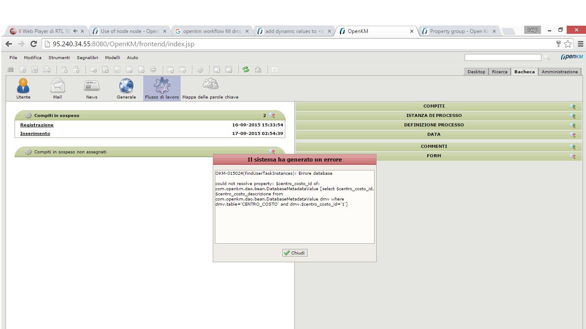Open the Utente dashboard icon
This screenshot has height=329, width=586.
tap(23, 87)
